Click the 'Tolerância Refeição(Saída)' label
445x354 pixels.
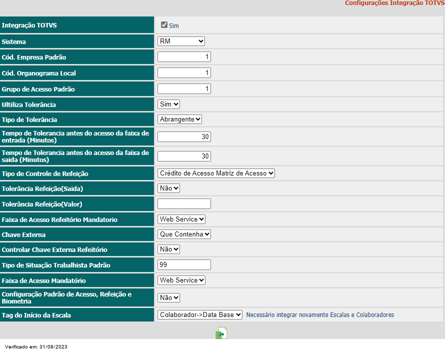pos(42,189)
